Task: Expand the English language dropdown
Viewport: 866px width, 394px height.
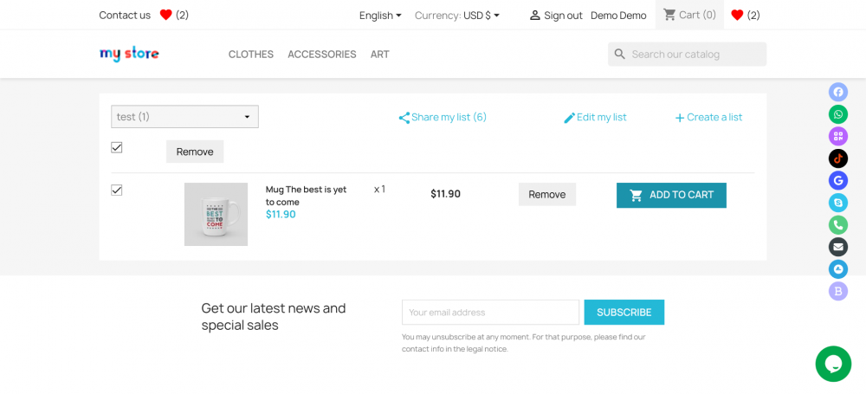Action: point(380,15)
